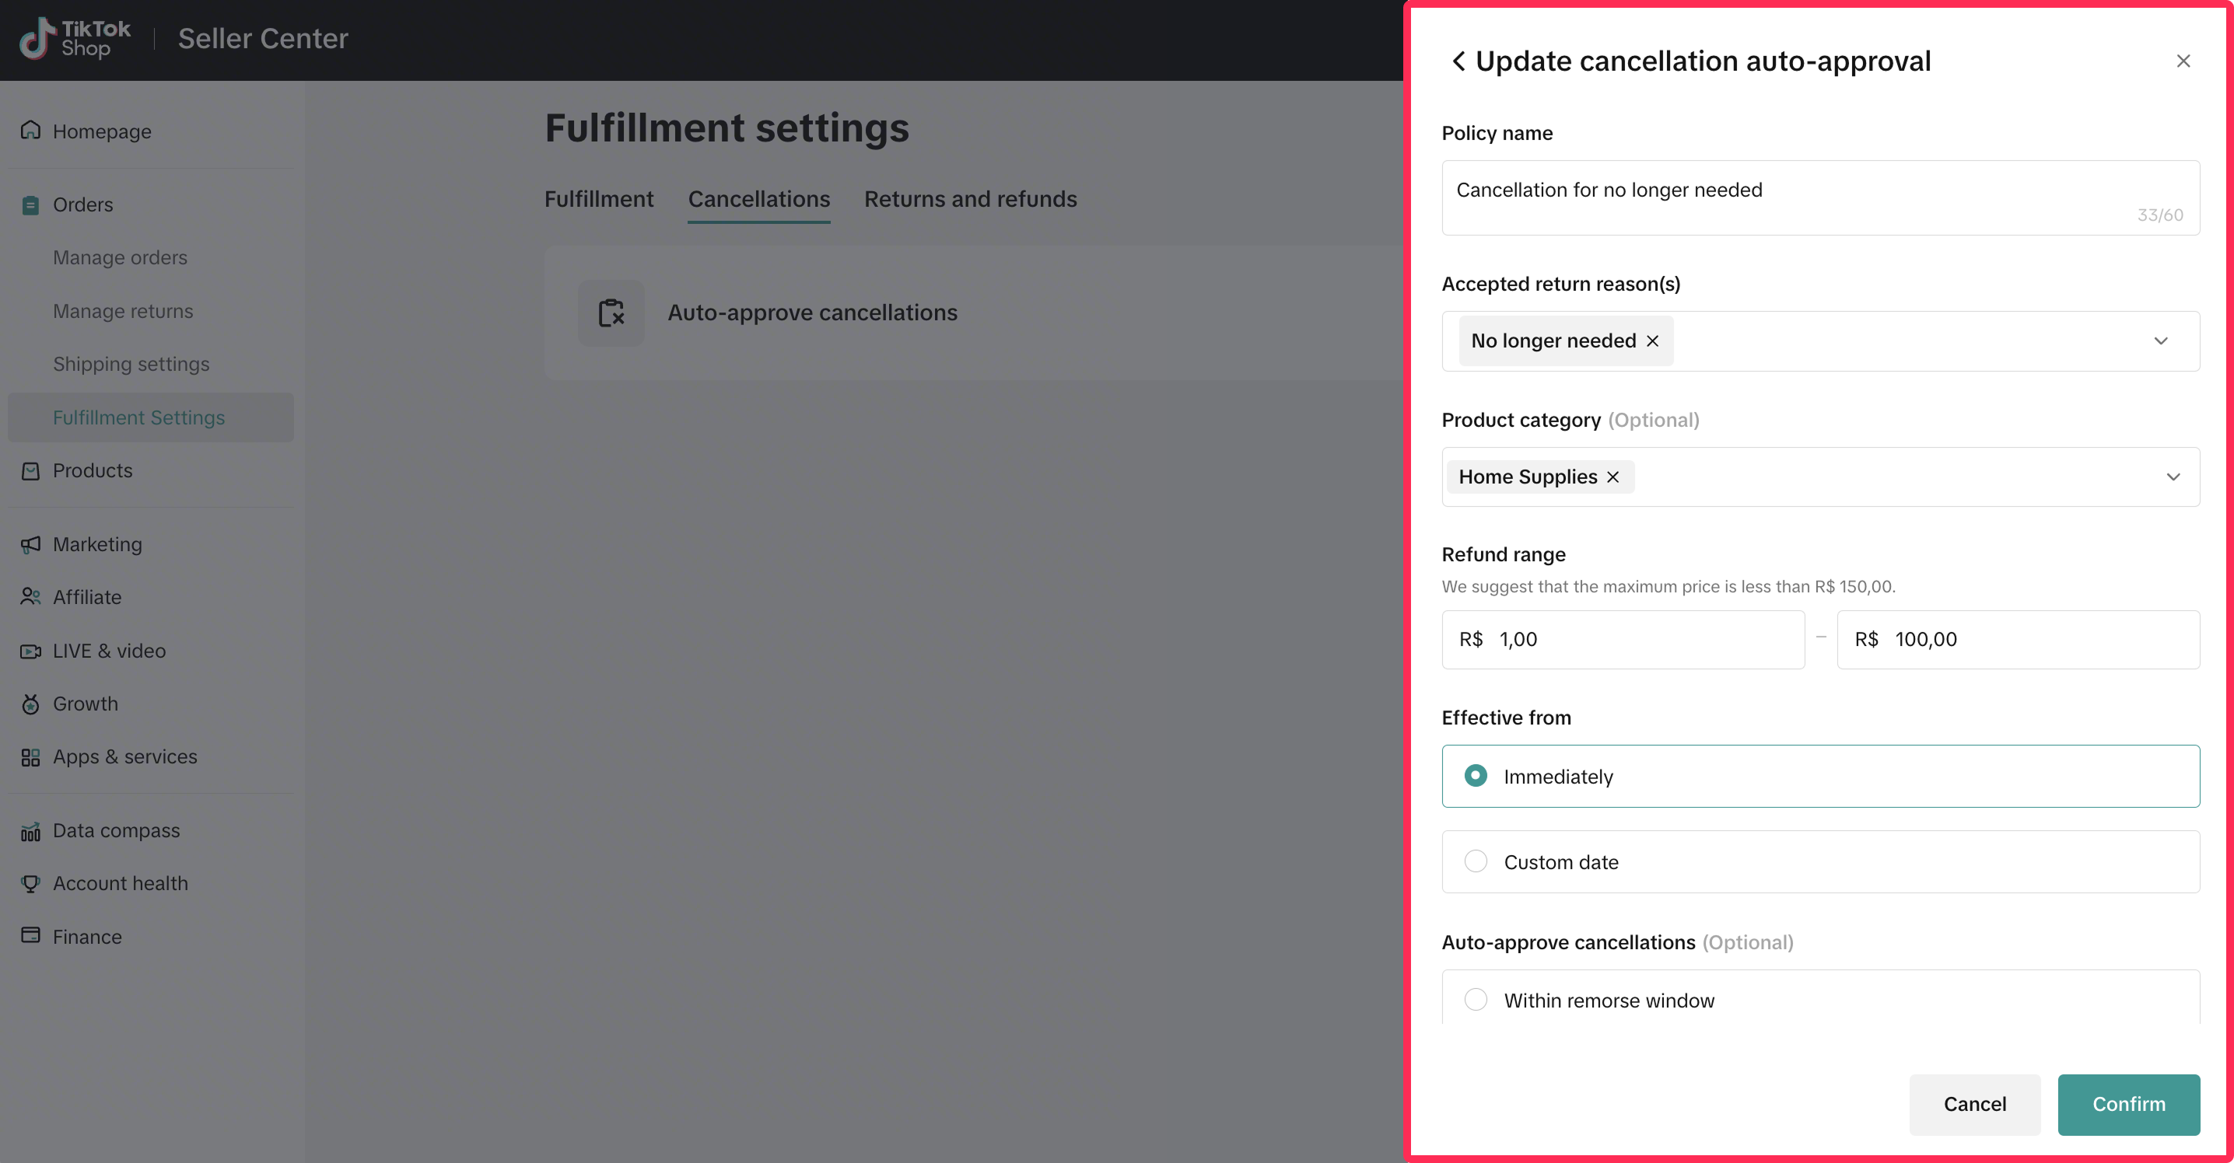The width and height of the screenshot is (2234, 1163).
Task: Click the Marketing megaphone icon
Action: pos(30,544)
